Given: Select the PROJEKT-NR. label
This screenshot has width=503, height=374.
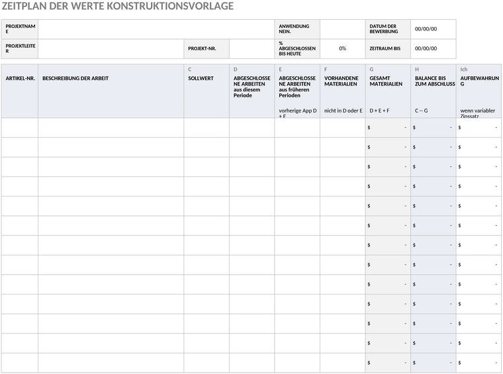Looking at the screenshot, I should tap(202, 49).
